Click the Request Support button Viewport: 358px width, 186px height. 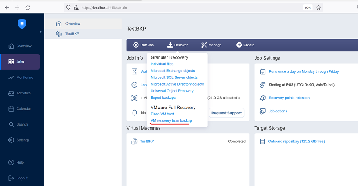(227, 113)
